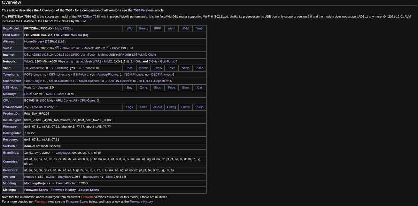The width and height of the screenshot is (418, 206).
Task: Click footnote reference [1] after 2020-10-27
Action: pos(57,47)
